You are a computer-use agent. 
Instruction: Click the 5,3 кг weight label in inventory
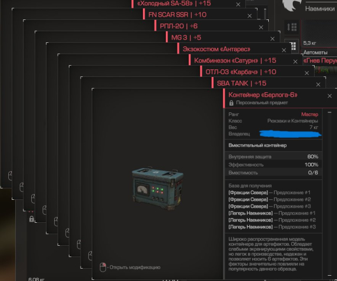(x=309, y=43)
